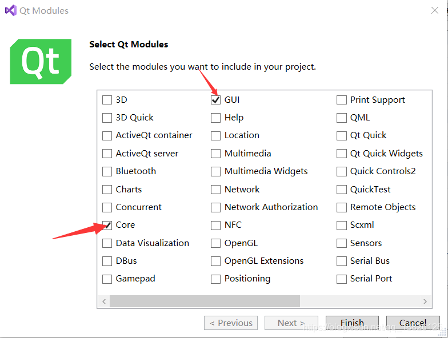The width and height of the screenshot is (448, 338).
Task: Check the QML module checkbox
Action: 342,118
